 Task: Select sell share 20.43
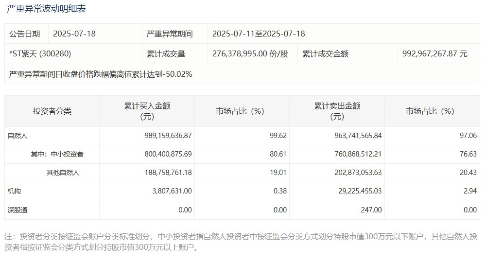coord(468,173)
